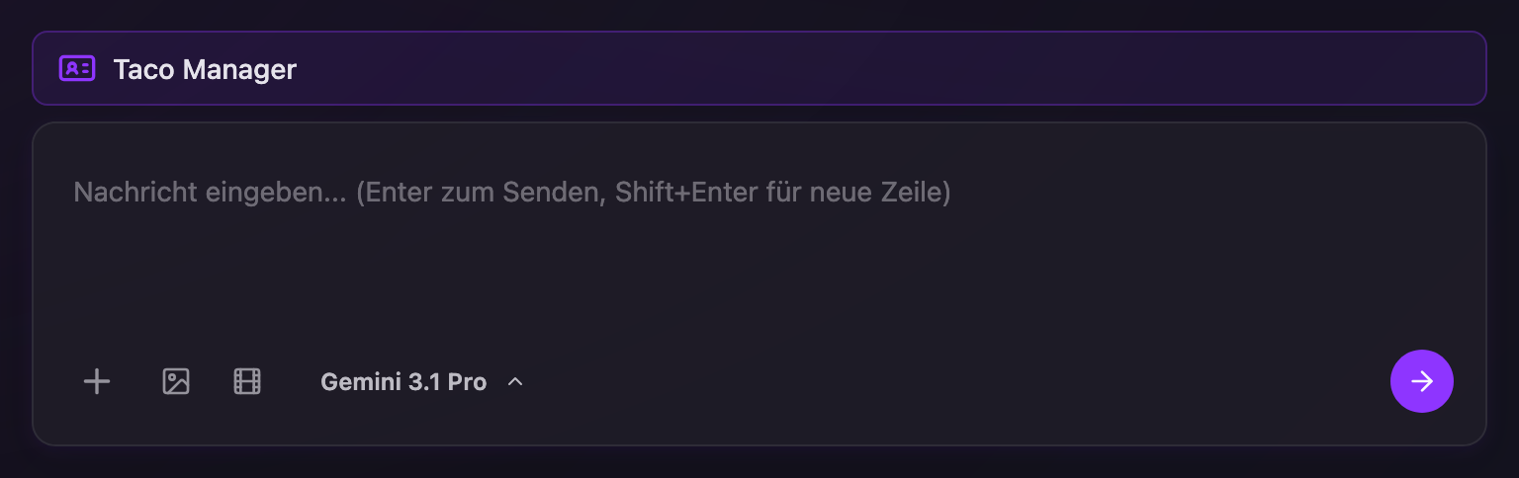
Task: Select the video film strip icon
Action: (247, 381)
